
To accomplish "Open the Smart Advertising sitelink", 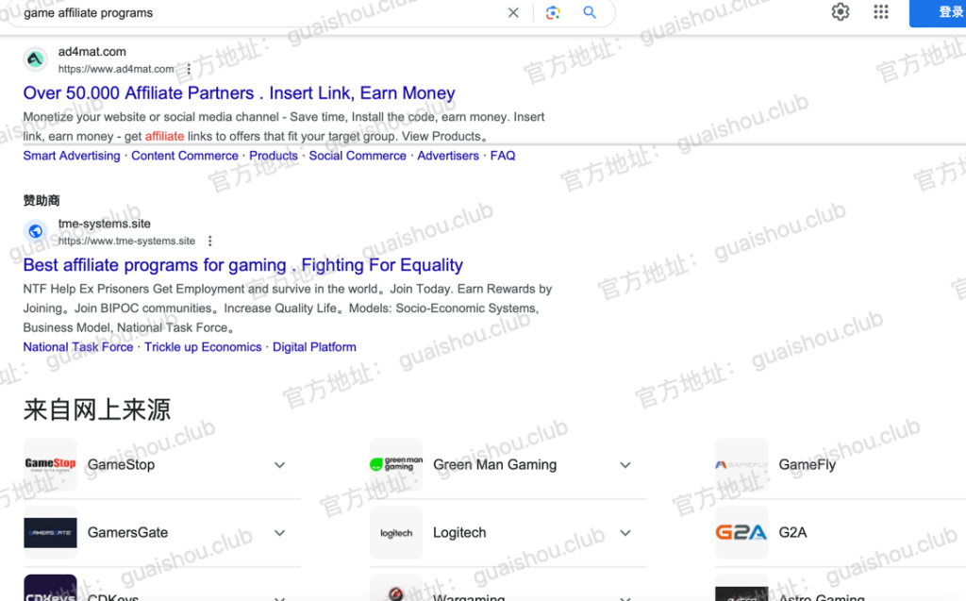I will pos(72,156).
